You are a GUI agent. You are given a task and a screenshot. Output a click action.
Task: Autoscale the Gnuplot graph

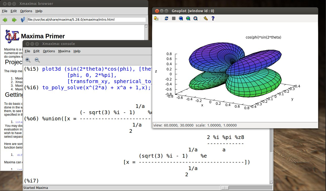tap(195, 18)
